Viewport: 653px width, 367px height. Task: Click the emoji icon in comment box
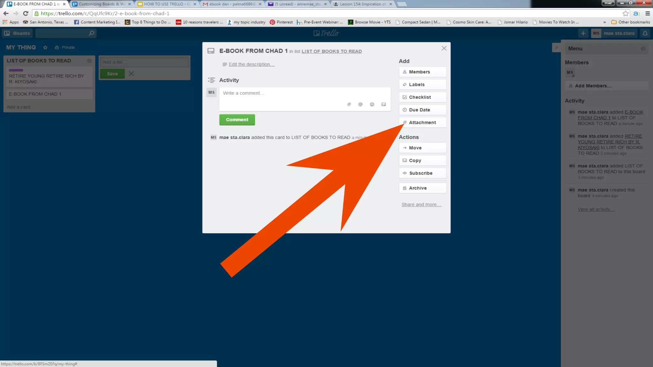coord(372,104)
